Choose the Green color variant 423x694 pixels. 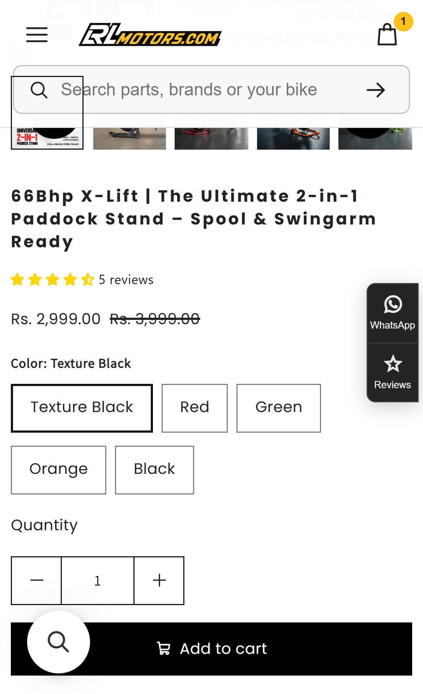pyautogui.click(x=279, y=408)
